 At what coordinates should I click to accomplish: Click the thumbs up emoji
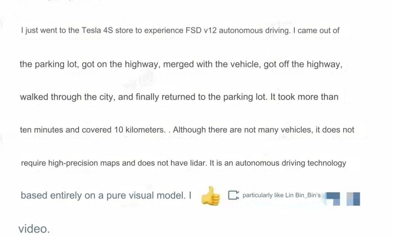(211, 196)
